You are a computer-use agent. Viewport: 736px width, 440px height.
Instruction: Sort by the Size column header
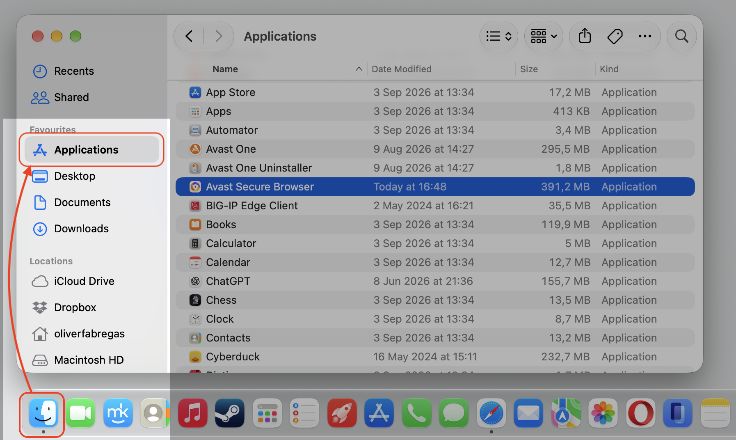coord(529,69)
